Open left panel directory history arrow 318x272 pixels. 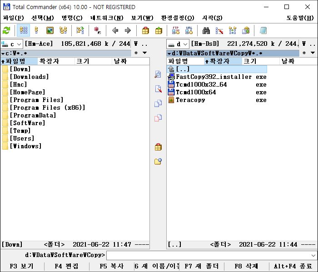(x=144, y=53)
